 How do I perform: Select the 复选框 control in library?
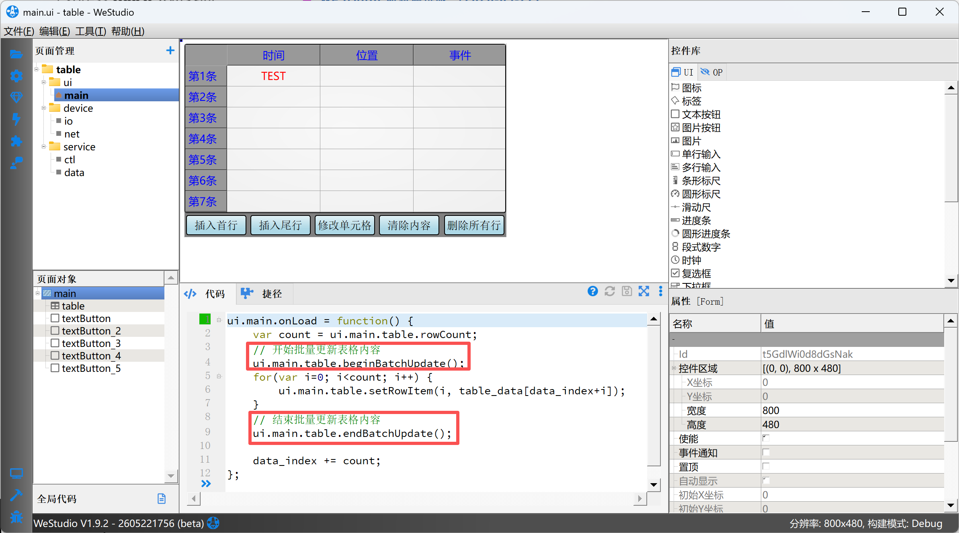pos(692,273)
